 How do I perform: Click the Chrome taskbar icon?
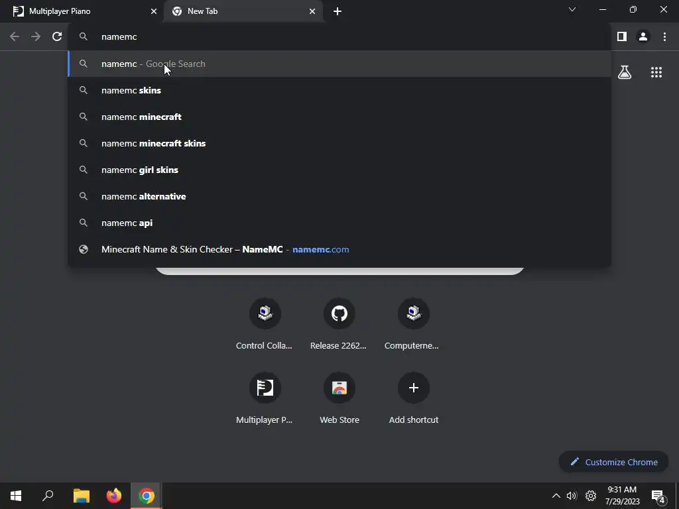(x=147, y=496)
